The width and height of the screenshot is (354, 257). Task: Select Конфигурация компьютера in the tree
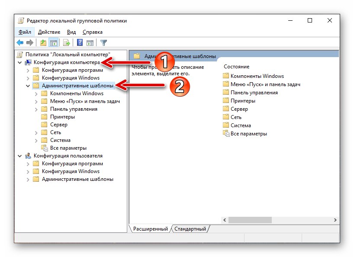67,62
